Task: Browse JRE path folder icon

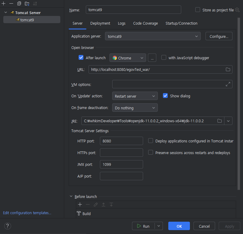Action: point(219,121)
